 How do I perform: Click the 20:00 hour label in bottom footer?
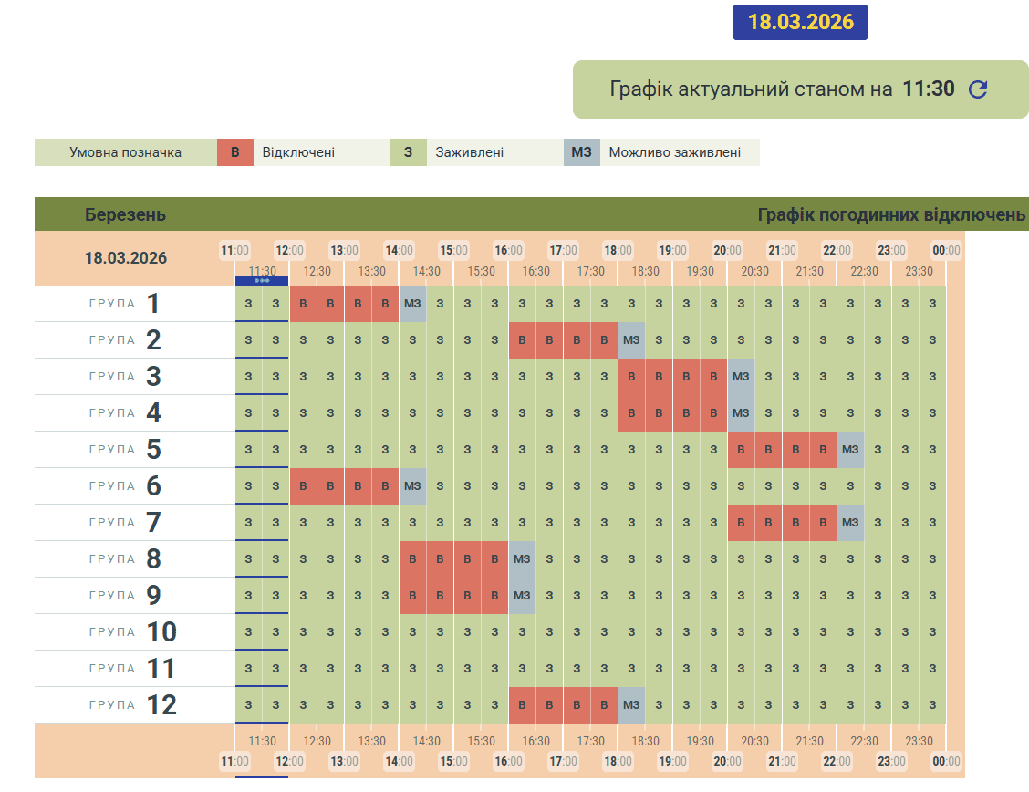point(727,761)
